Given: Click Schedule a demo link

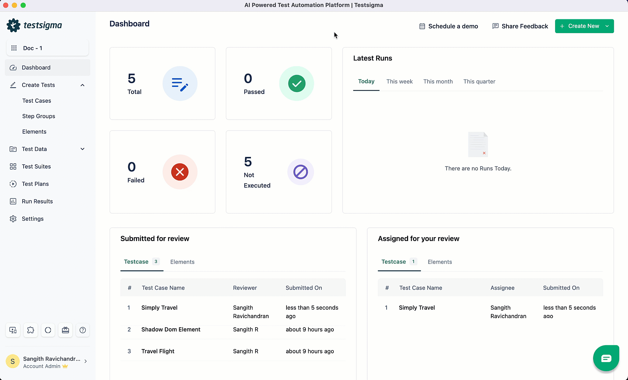Looking at the screenshot, I should 449,26.
